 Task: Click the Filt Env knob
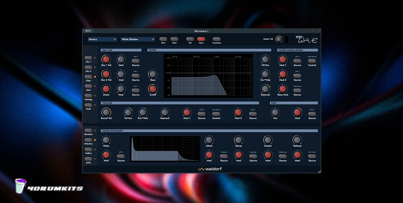(x=265, y=59)
